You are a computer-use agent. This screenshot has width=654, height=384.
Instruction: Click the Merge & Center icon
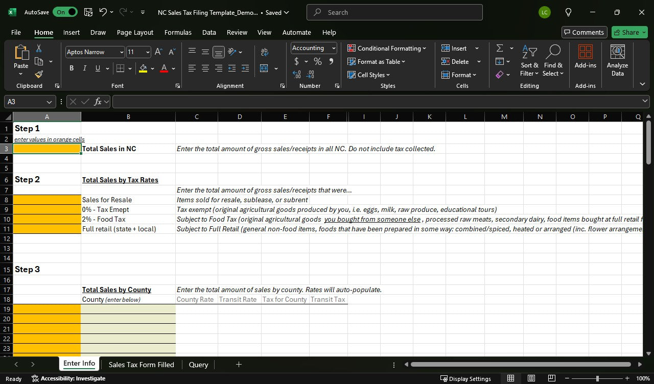264,68
